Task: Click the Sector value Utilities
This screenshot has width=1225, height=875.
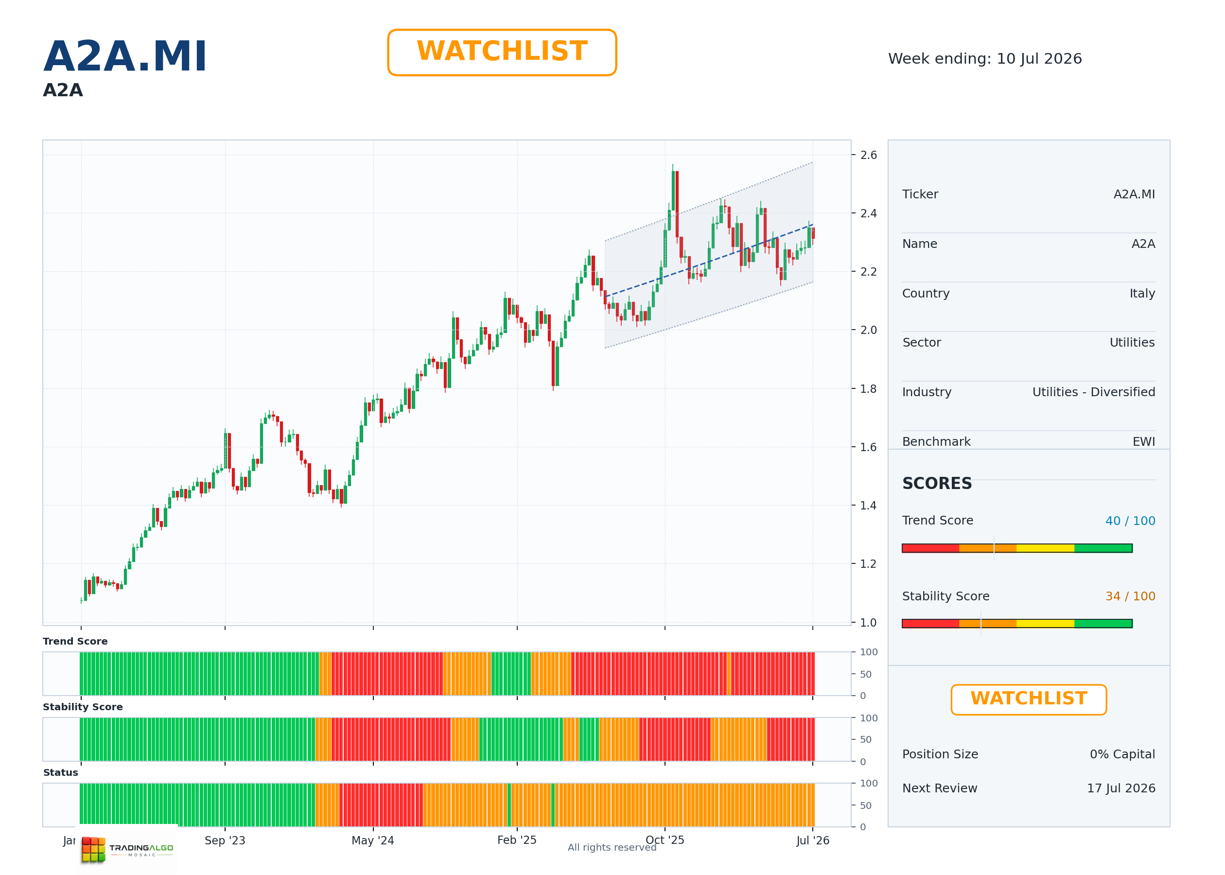Action: coord(1132,343)
